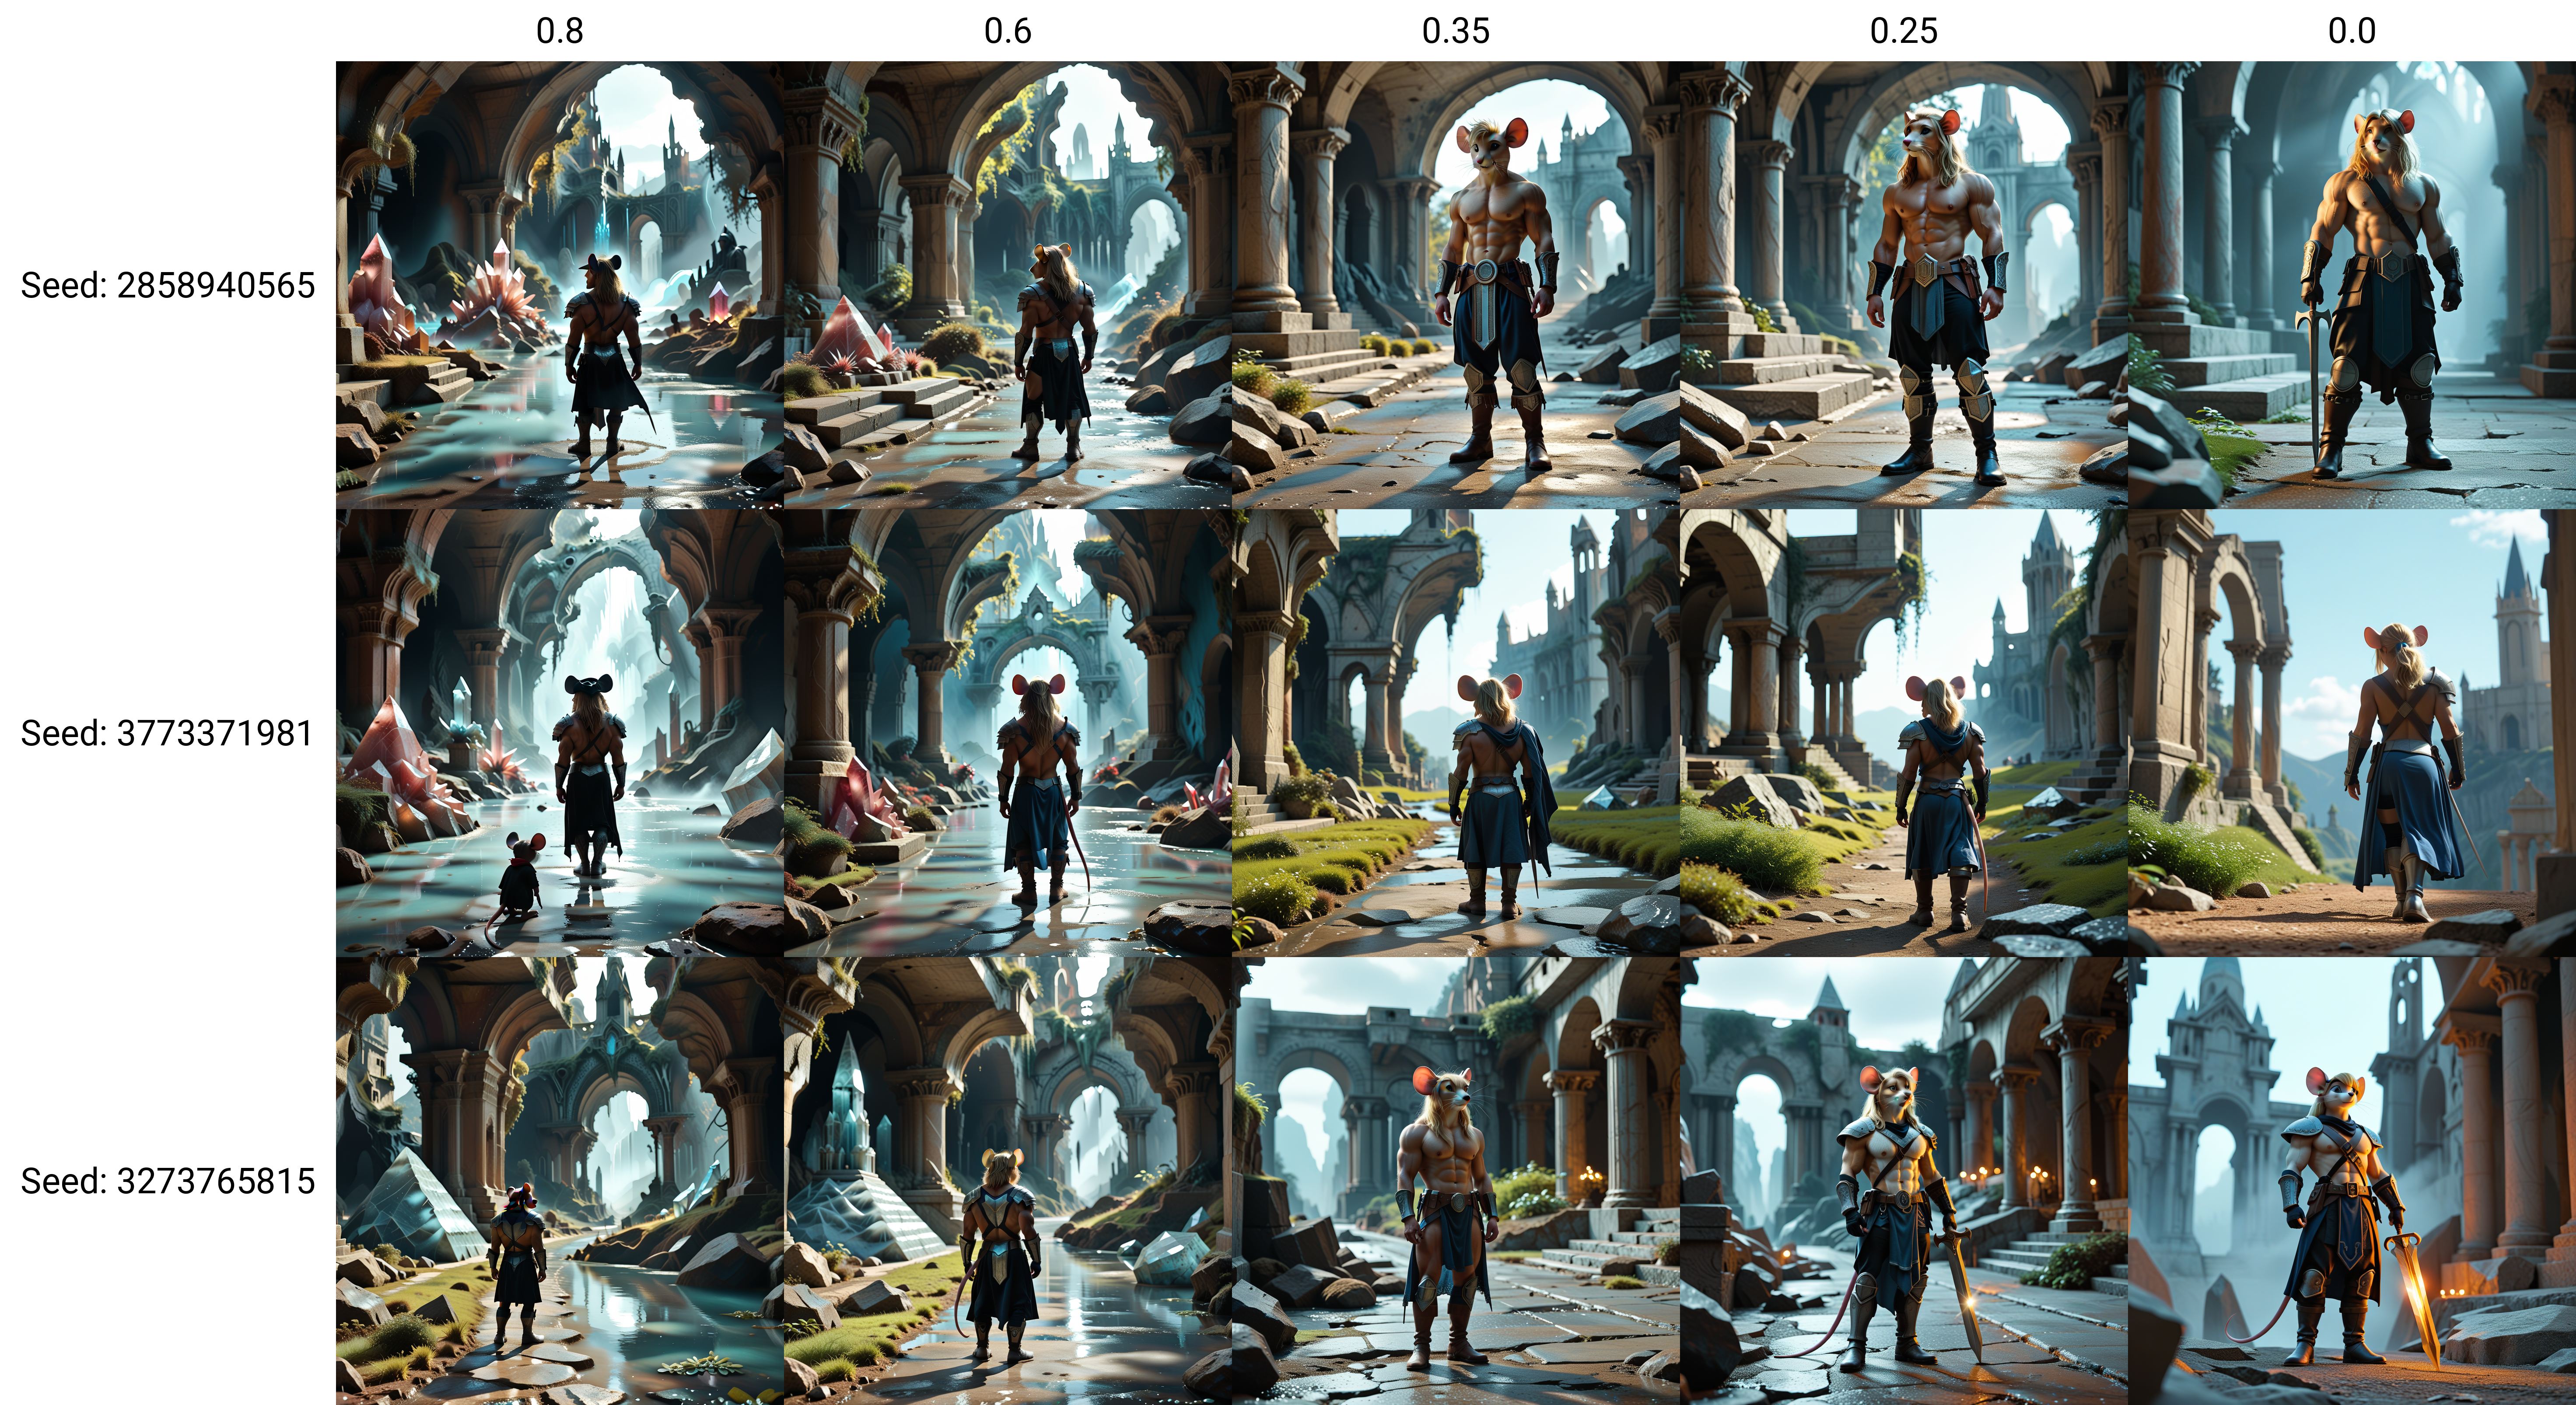This screenshot has height=1405, width=2576.
Task: Click image at column 0.0, seed 3273765815
Action: 2352,1181
